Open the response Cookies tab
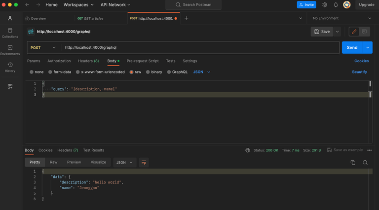Screen dimensions: 379x210 pyautogui.click(x=45, y=150)
